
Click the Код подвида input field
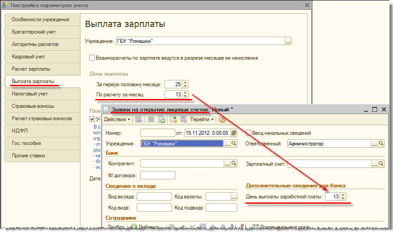click(x=221, y=207)
